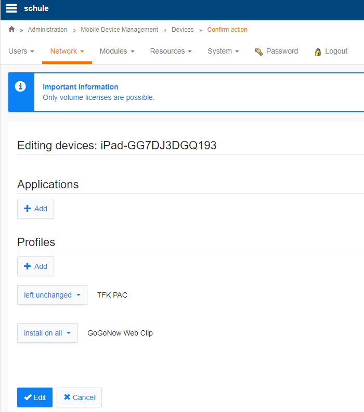
Task: Open Mobile Device Management breadcrumb link
Action: pyautogui.click(x=119, y=30)
